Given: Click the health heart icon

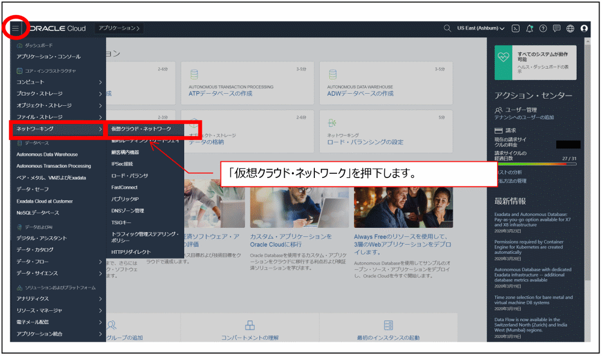Looking at the screenshot, I should [503, 57].
